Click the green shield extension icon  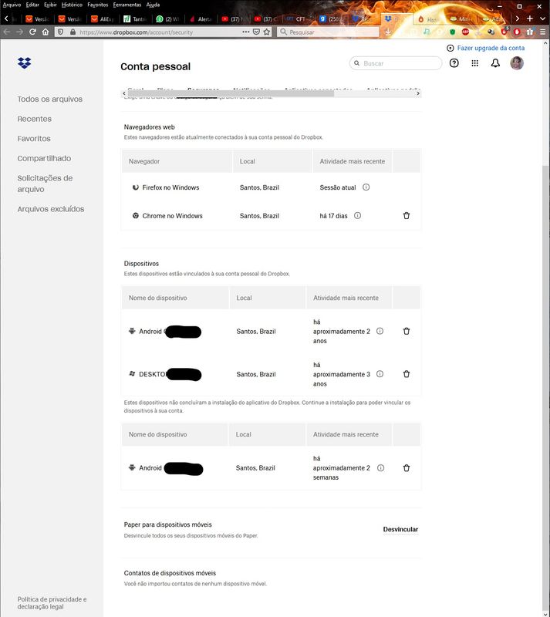point(452,32)
